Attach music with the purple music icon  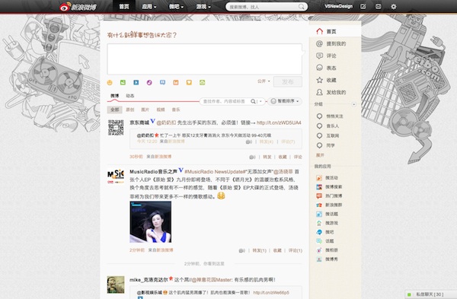click(149, 83)
